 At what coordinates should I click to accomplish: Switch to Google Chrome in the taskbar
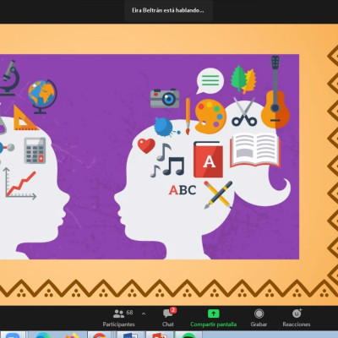pyautogui.click(x=99, y=335)
